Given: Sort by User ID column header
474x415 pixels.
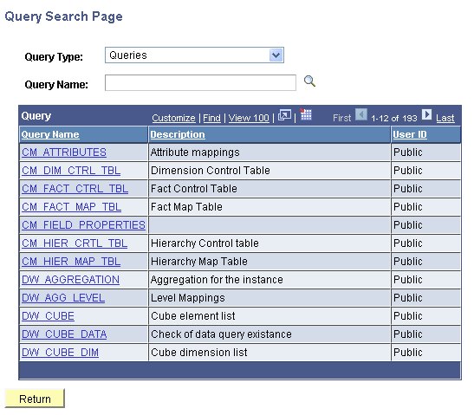Looking at the screenshot, I should [410, 134].
